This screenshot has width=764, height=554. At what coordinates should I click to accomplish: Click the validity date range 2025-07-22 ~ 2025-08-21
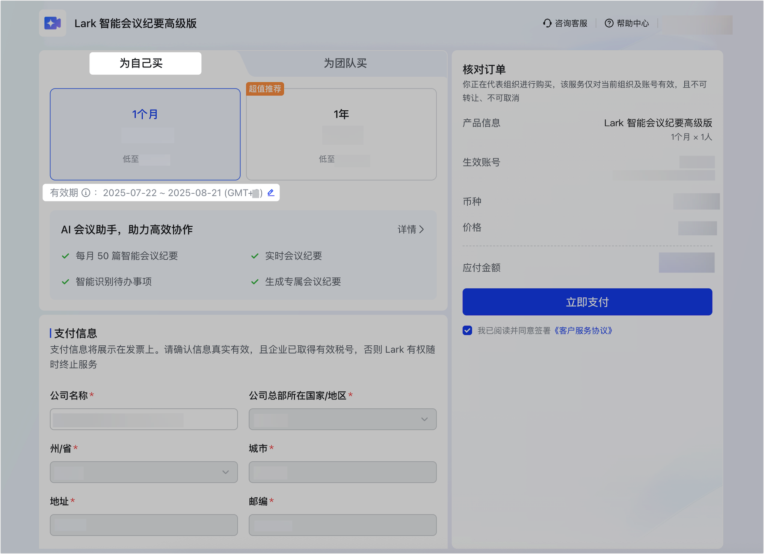[x=162, y=193]
